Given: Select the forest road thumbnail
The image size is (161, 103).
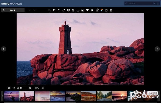Looking at the screenshot, I should (104, 96).
